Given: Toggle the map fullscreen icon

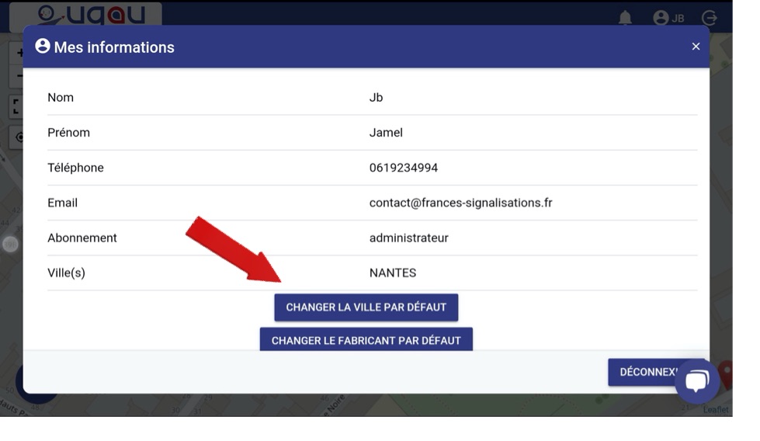Looking at the screenshot, I should 16,106.
